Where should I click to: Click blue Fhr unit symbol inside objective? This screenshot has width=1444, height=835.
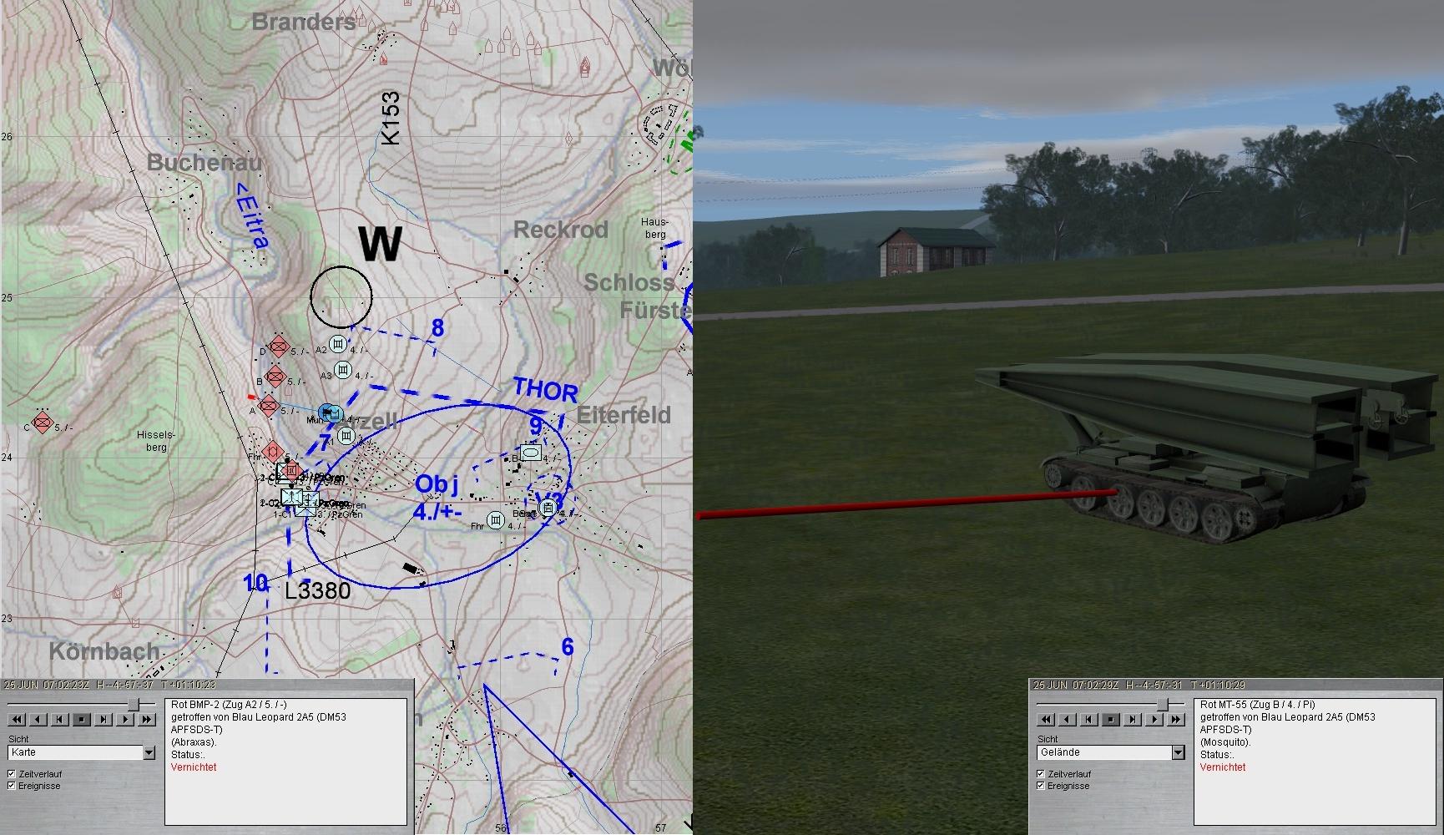click(496, 520)
